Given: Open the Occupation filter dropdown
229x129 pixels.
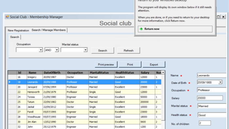Looking at the screenshot, I should tap(41, 50).
